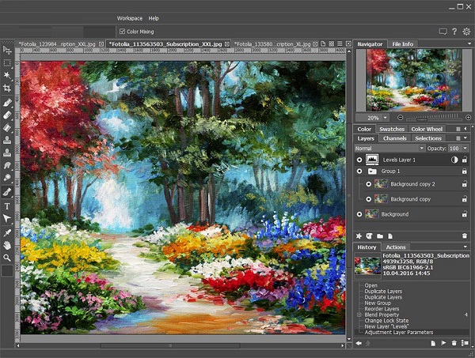The image size is (475, 358).
Task: Zoom out with the Navigator minus button
Action: [x=400, y=117]
